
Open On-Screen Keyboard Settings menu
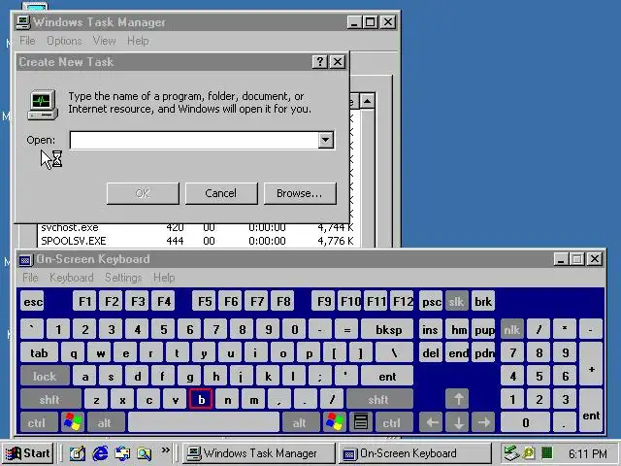pyautogui.click(x=123, y=278)
